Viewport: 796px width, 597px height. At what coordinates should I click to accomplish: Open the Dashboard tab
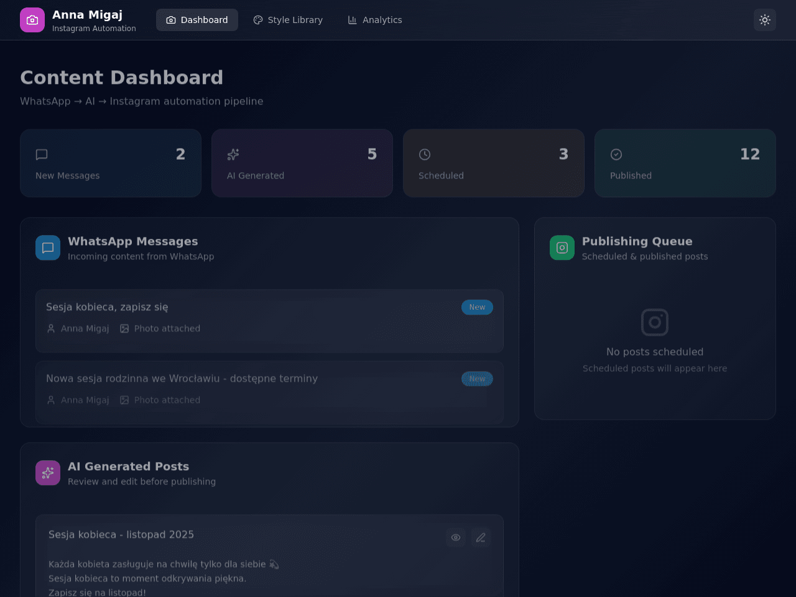tap(197, 20)
